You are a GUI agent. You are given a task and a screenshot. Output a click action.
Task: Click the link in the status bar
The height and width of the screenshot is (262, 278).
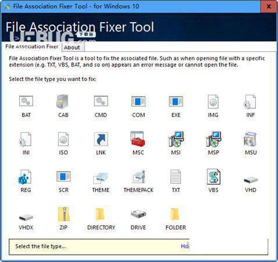tap(185, 246)
